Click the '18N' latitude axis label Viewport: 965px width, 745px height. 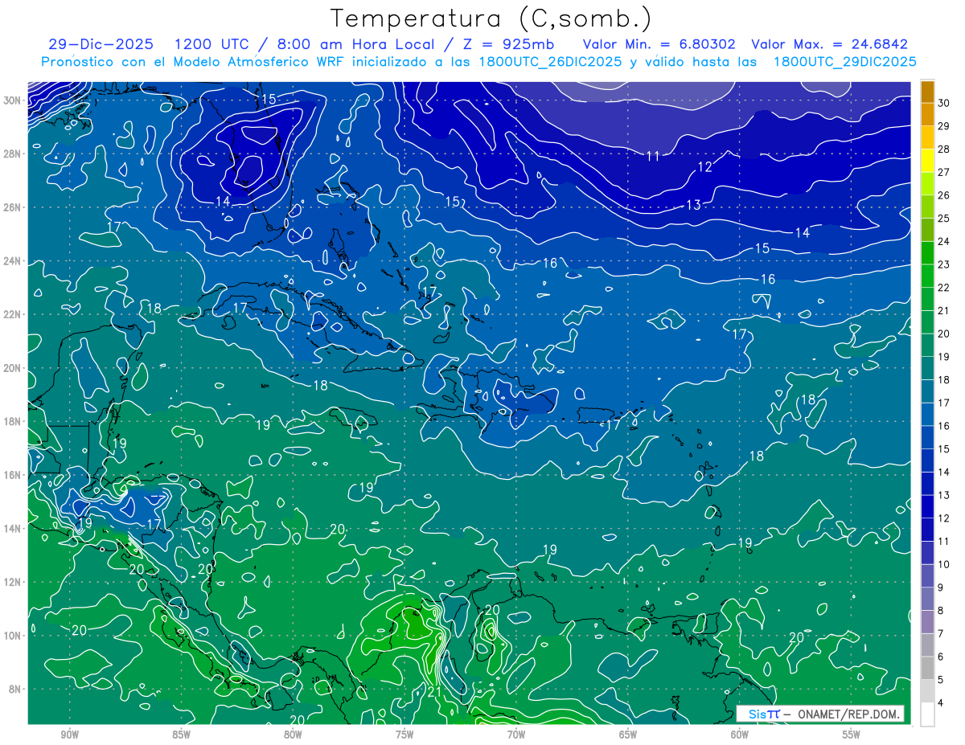pyautogui.click(x=12, y=421)
